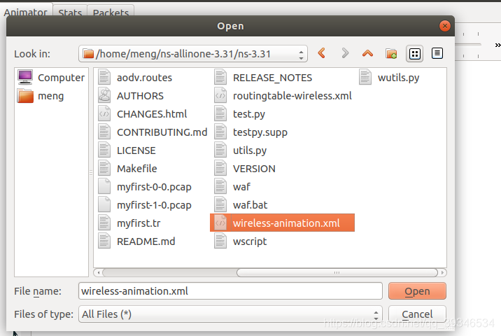
Task: Click the test.py file icon
Action: click(220, 114)
